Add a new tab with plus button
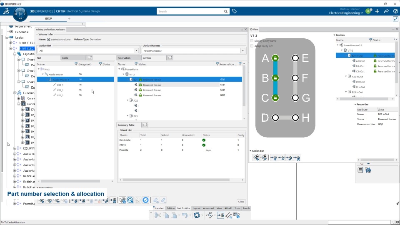The width and height of the screenshot is (400, 225). tap(69, 19)
